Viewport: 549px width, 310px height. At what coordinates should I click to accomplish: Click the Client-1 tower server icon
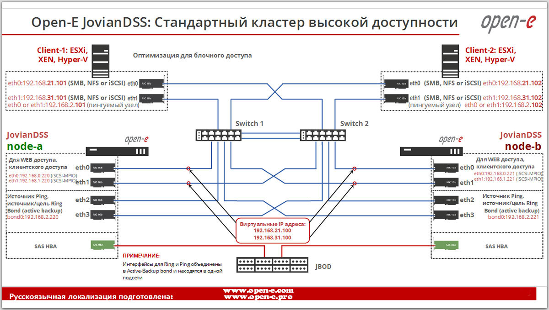click(x=100, y=62)
